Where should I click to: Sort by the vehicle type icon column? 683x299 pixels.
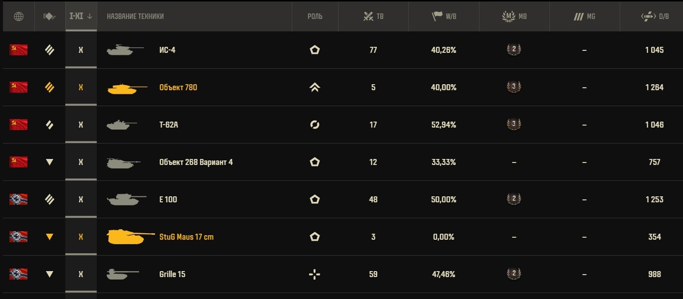(x=49, y=16)
